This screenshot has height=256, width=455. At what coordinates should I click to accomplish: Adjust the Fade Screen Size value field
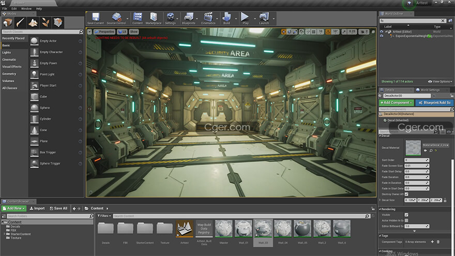pos(417,165)
